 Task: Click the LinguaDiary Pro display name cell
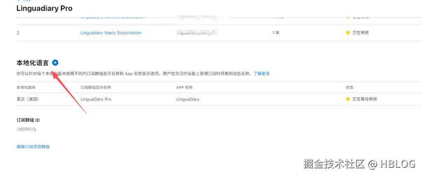[x=96, y=99]
